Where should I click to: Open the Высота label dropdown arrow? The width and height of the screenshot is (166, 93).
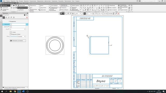9,24
